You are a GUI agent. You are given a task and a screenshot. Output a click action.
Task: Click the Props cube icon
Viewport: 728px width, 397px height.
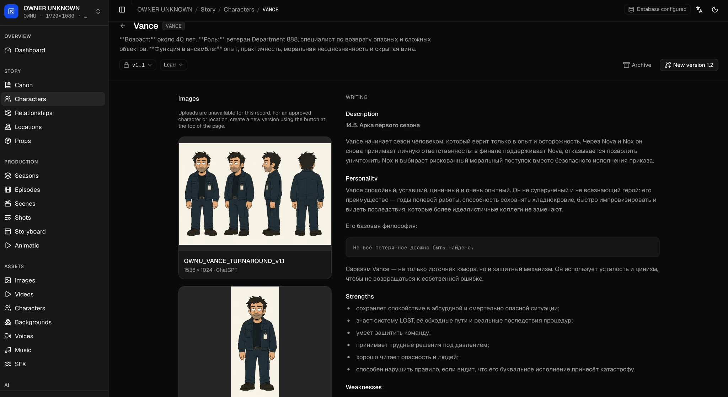[8, 141]
